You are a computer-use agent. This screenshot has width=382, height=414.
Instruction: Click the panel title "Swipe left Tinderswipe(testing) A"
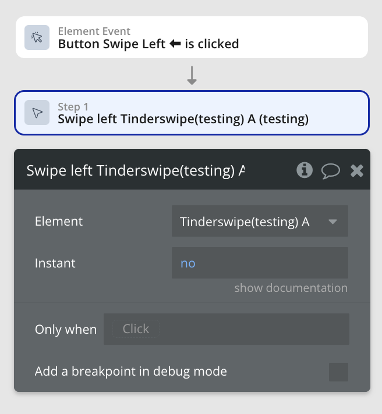[x=135, y=170]
